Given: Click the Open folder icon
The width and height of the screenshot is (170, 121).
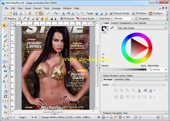Looking at the screenshot, I should click(x=10, y=14).
